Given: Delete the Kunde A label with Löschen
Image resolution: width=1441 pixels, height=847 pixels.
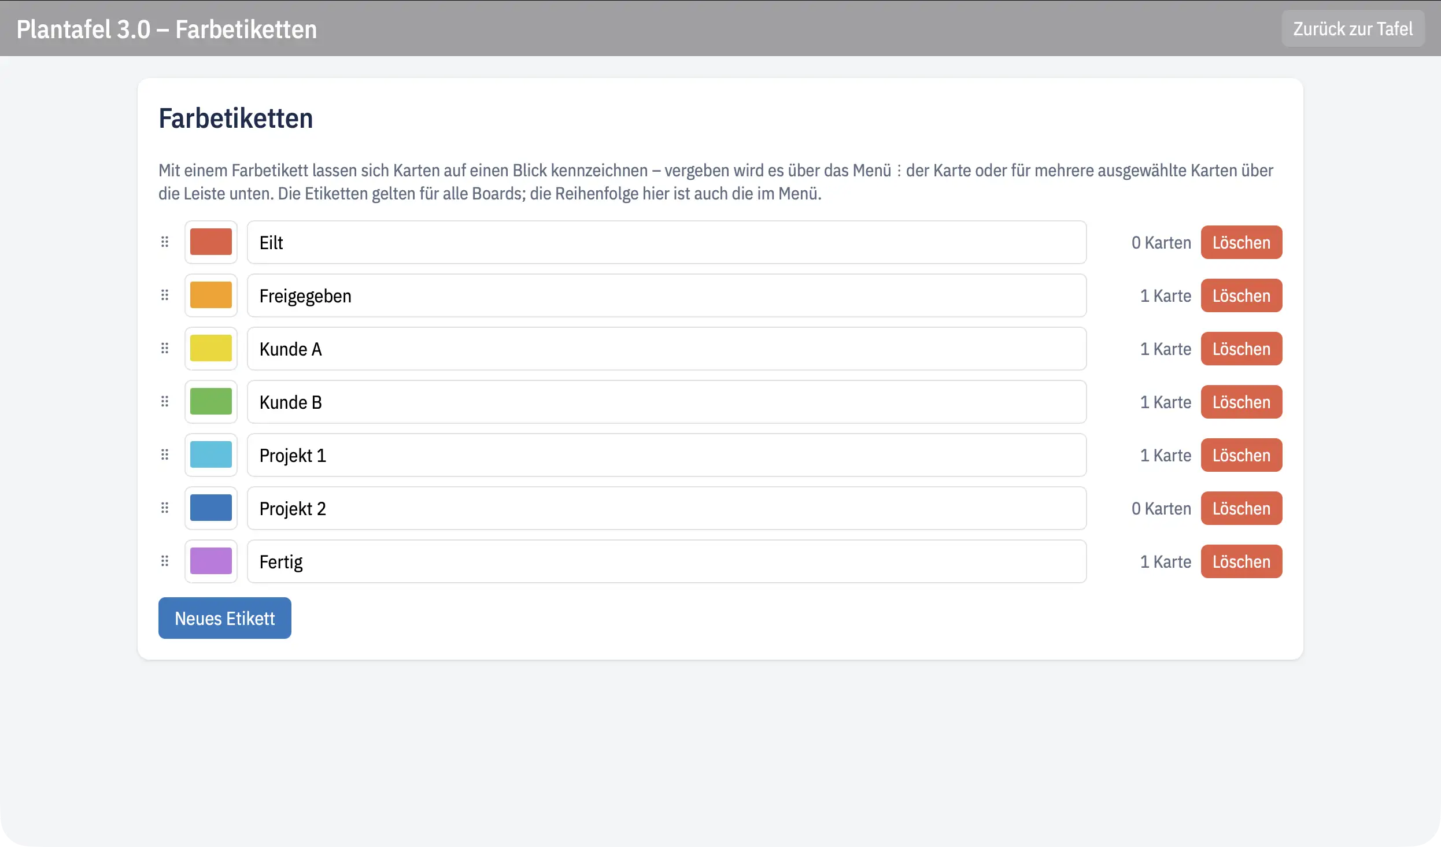Looking at the screenshot, I should (x=1242, y=349).
